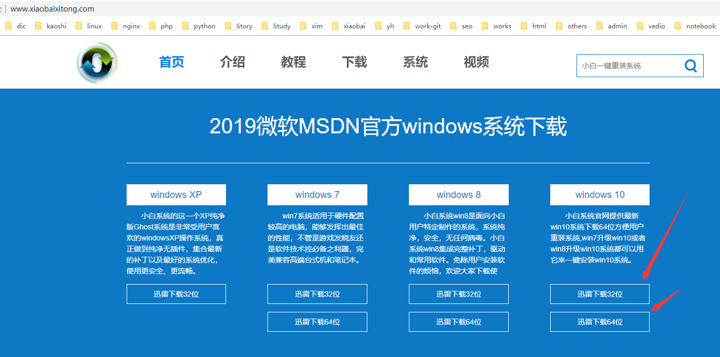Open the 系统 section
The width and height of the screenshot is (720, 357).
pos(415,62)
